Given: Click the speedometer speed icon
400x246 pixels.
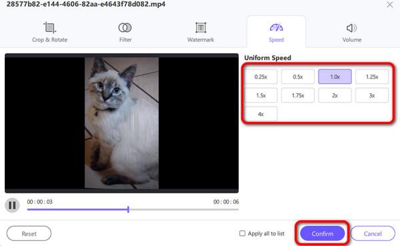Looking at the screenshot, I should pos(276,27).
